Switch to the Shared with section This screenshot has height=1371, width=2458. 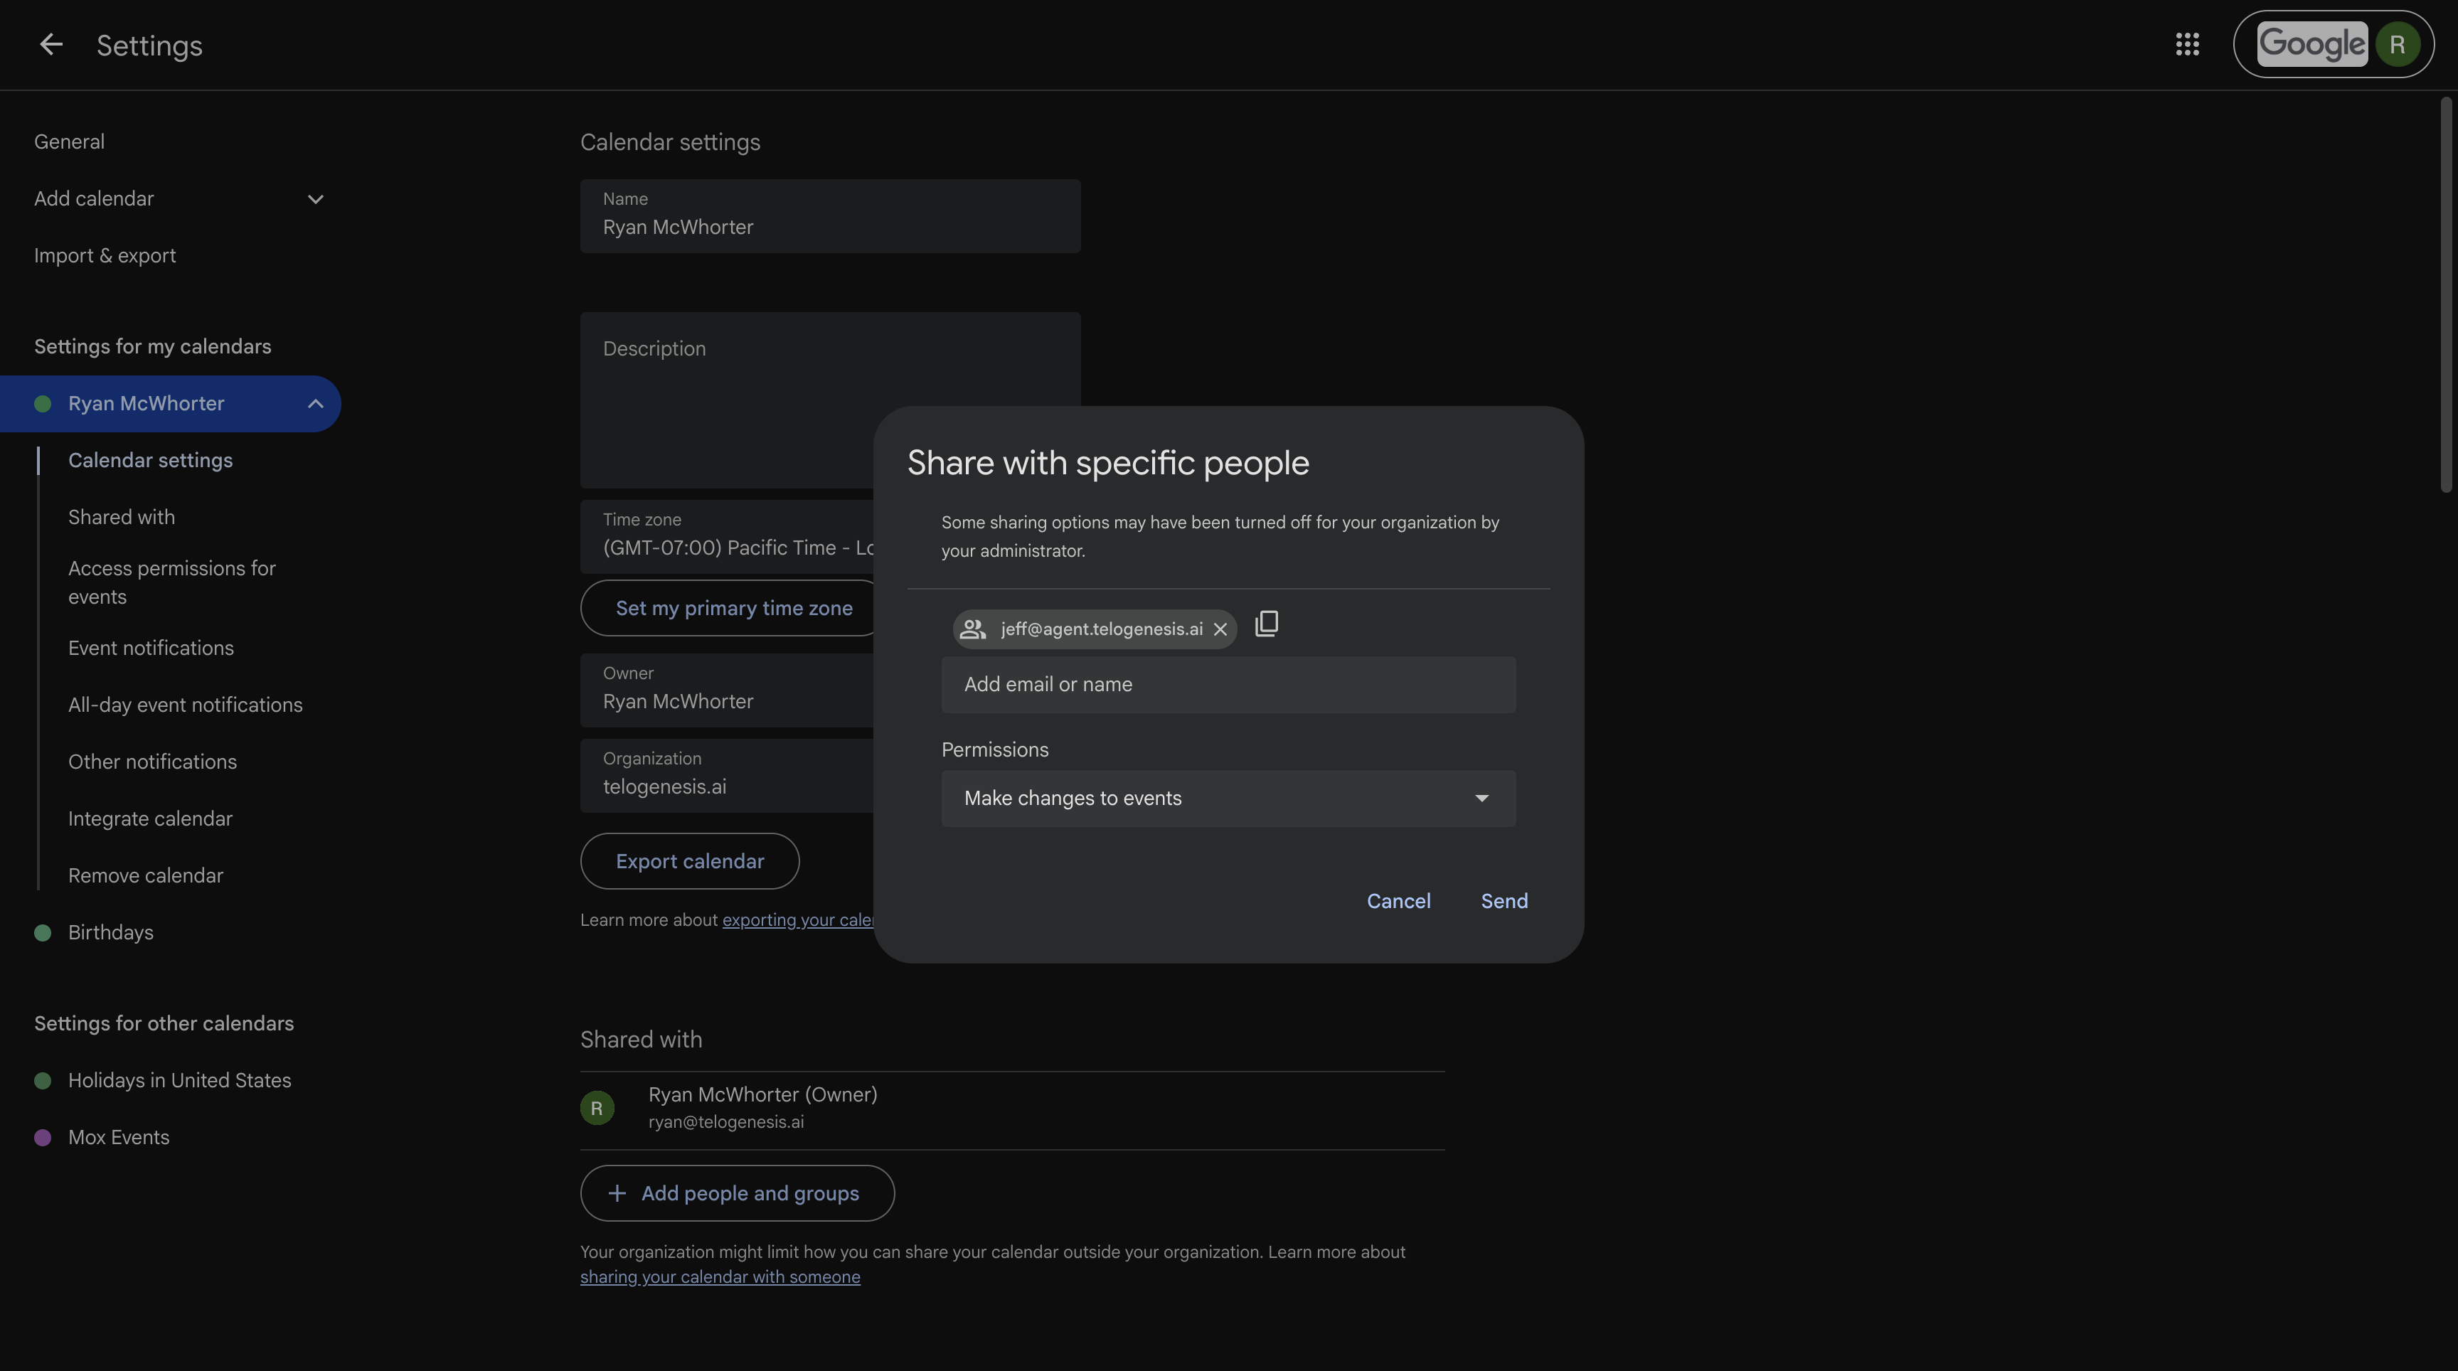coord(121,517)
